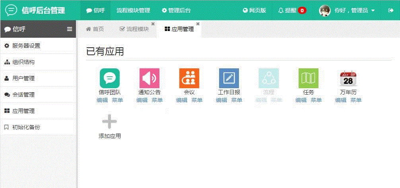Click 编辑 under 信呼团队
This screenshot has height=188, width=400.
point(102,100)
